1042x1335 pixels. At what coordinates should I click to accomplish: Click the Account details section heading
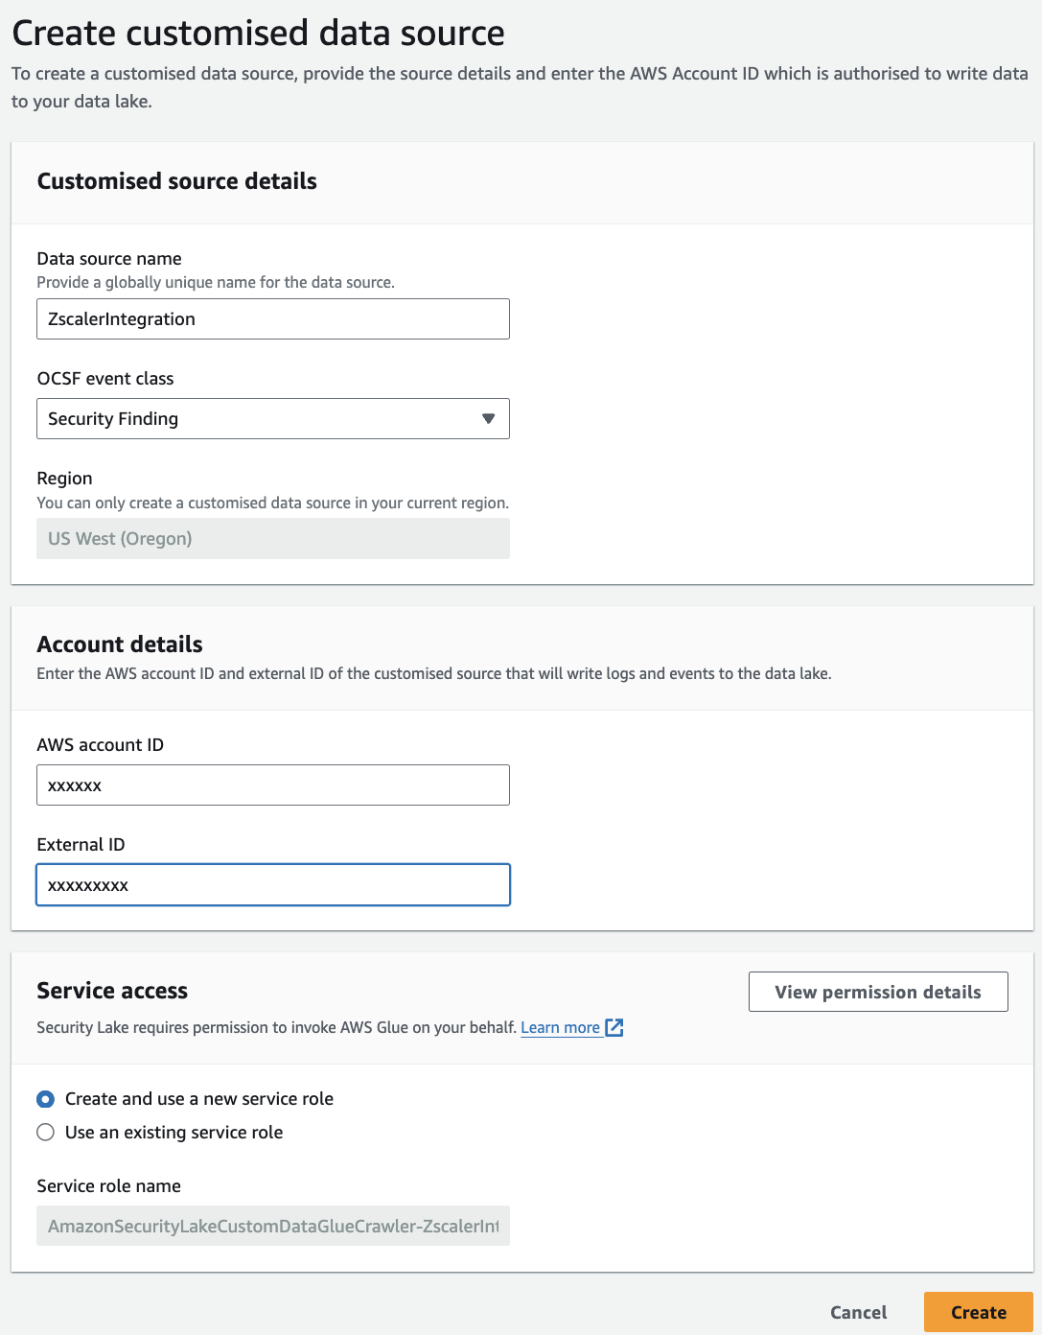(119, 644)
